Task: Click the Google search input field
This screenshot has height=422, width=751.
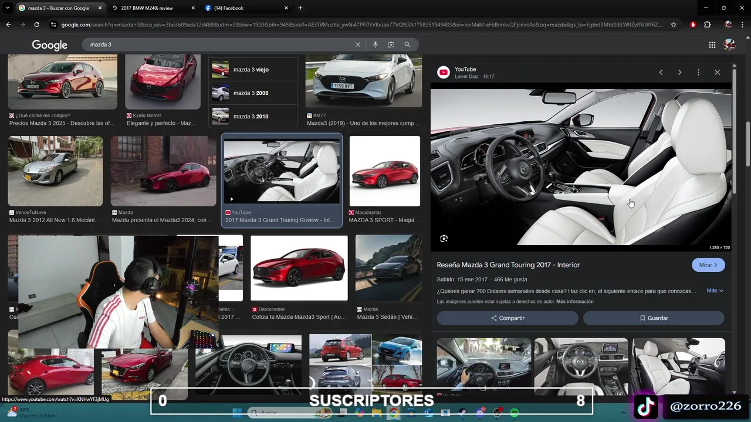Action: pos(220,45)
